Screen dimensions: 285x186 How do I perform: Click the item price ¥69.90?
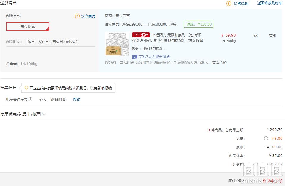tap(228, 35)
